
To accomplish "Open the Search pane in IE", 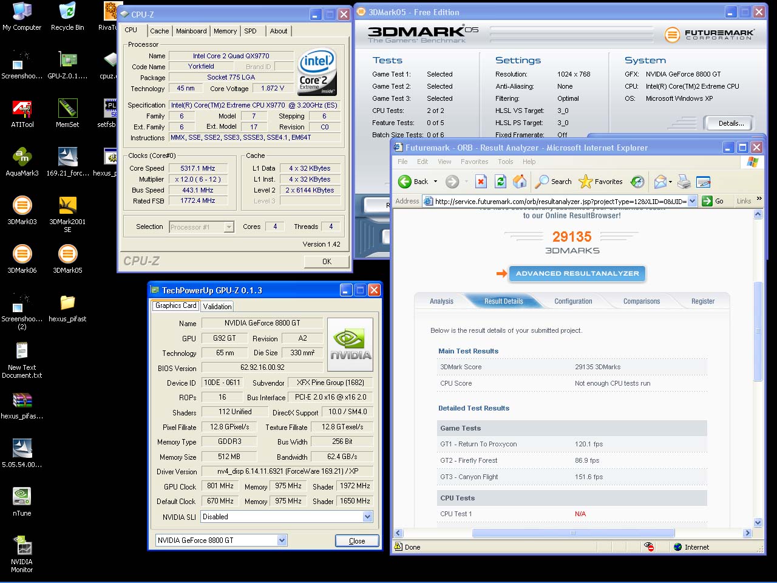I will (x=554, y=182).
